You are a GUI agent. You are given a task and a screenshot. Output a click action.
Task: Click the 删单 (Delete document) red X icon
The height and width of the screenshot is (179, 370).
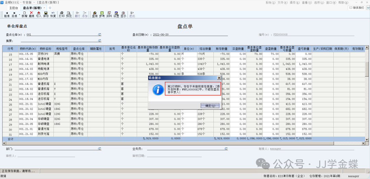pyautogui.click(x=32, y=14)
